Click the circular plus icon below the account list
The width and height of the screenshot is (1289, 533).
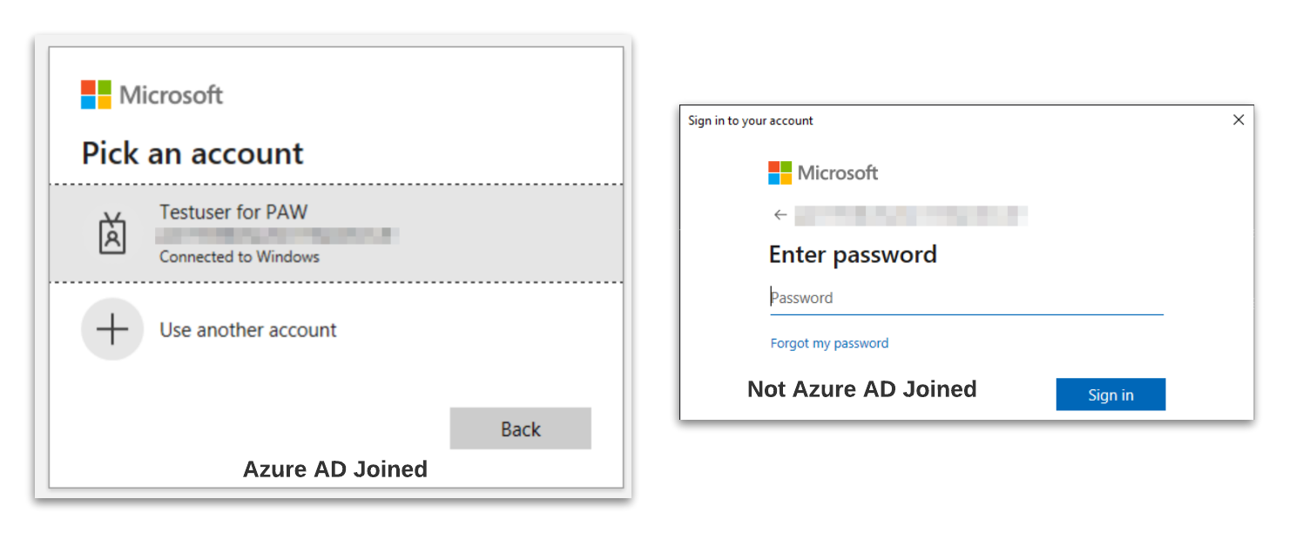pos(112,328)
